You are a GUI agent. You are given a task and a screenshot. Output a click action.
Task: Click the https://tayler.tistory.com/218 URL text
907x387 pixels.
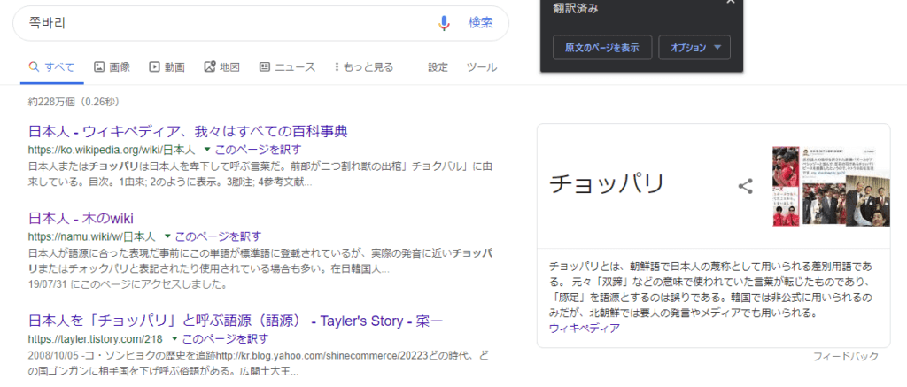[x=96, y=337]
